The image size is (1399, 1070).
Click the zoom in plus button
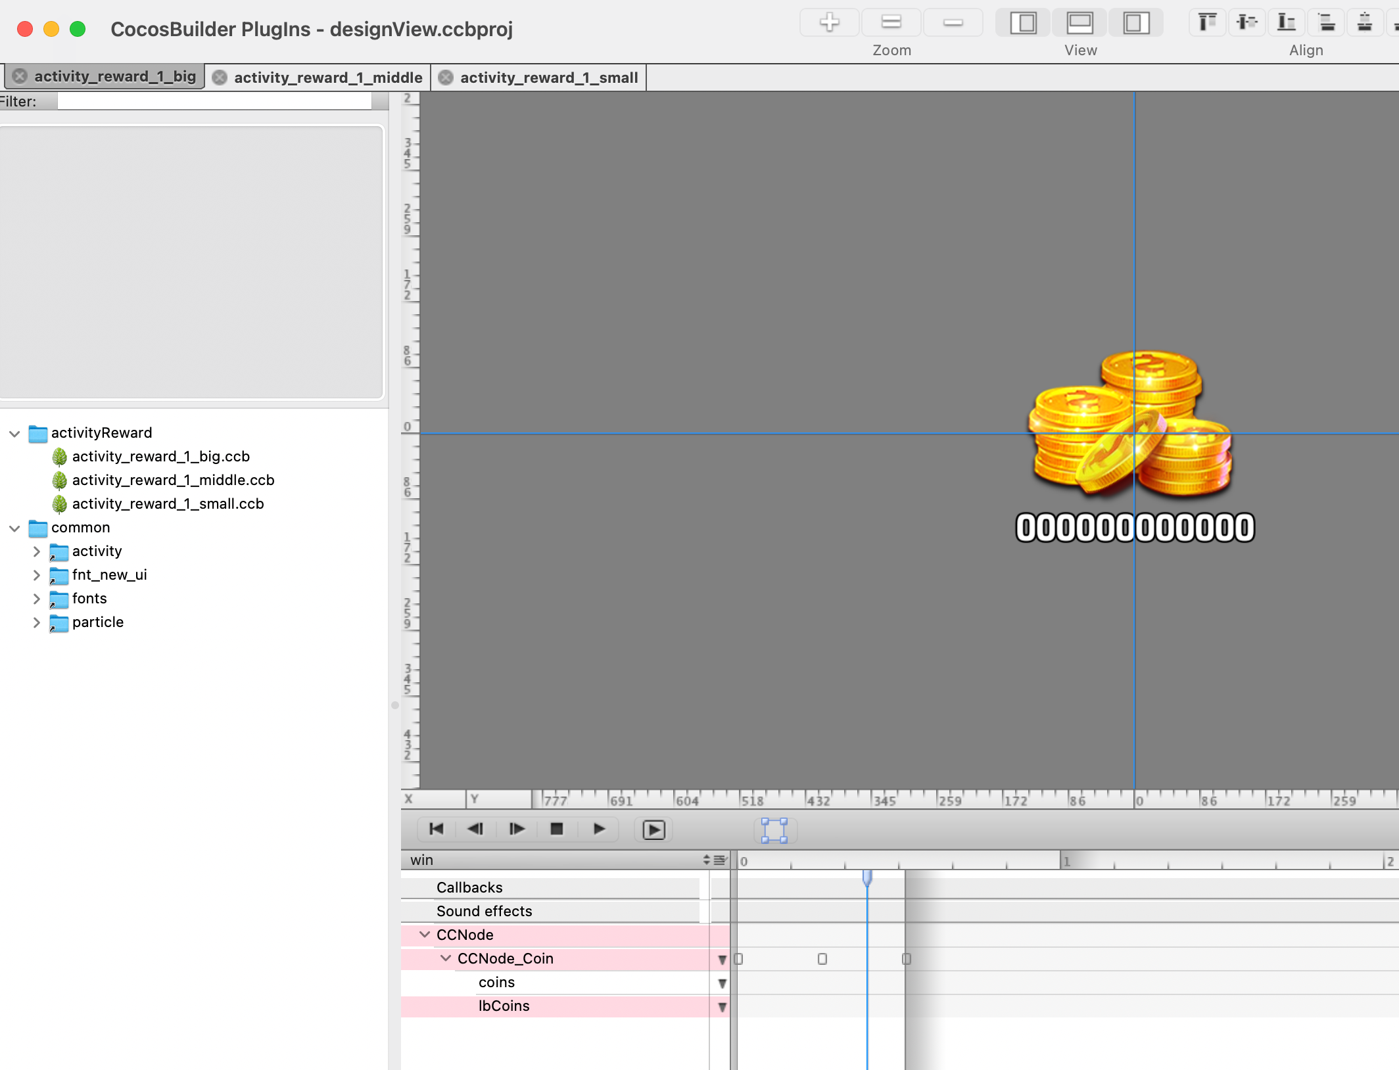click(829, 22)
